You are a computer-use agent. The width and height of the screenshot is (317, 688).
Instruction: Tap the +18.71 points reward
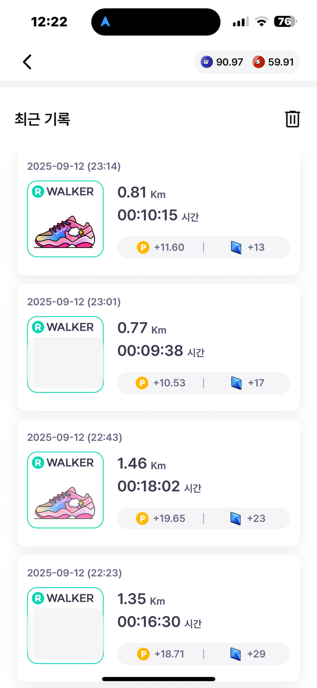tap(169, 654)
